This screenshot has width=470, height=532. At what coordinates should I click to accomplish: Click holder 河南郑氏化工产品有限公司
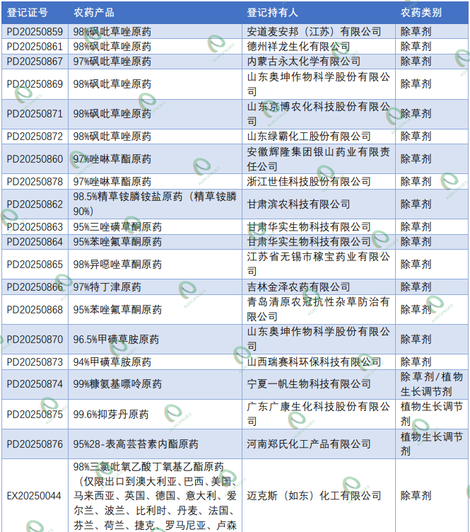point(309,444)
